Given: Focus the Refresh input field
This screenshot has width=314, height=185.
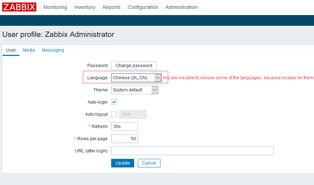Looking at the screenshot, I should point(124,127).
